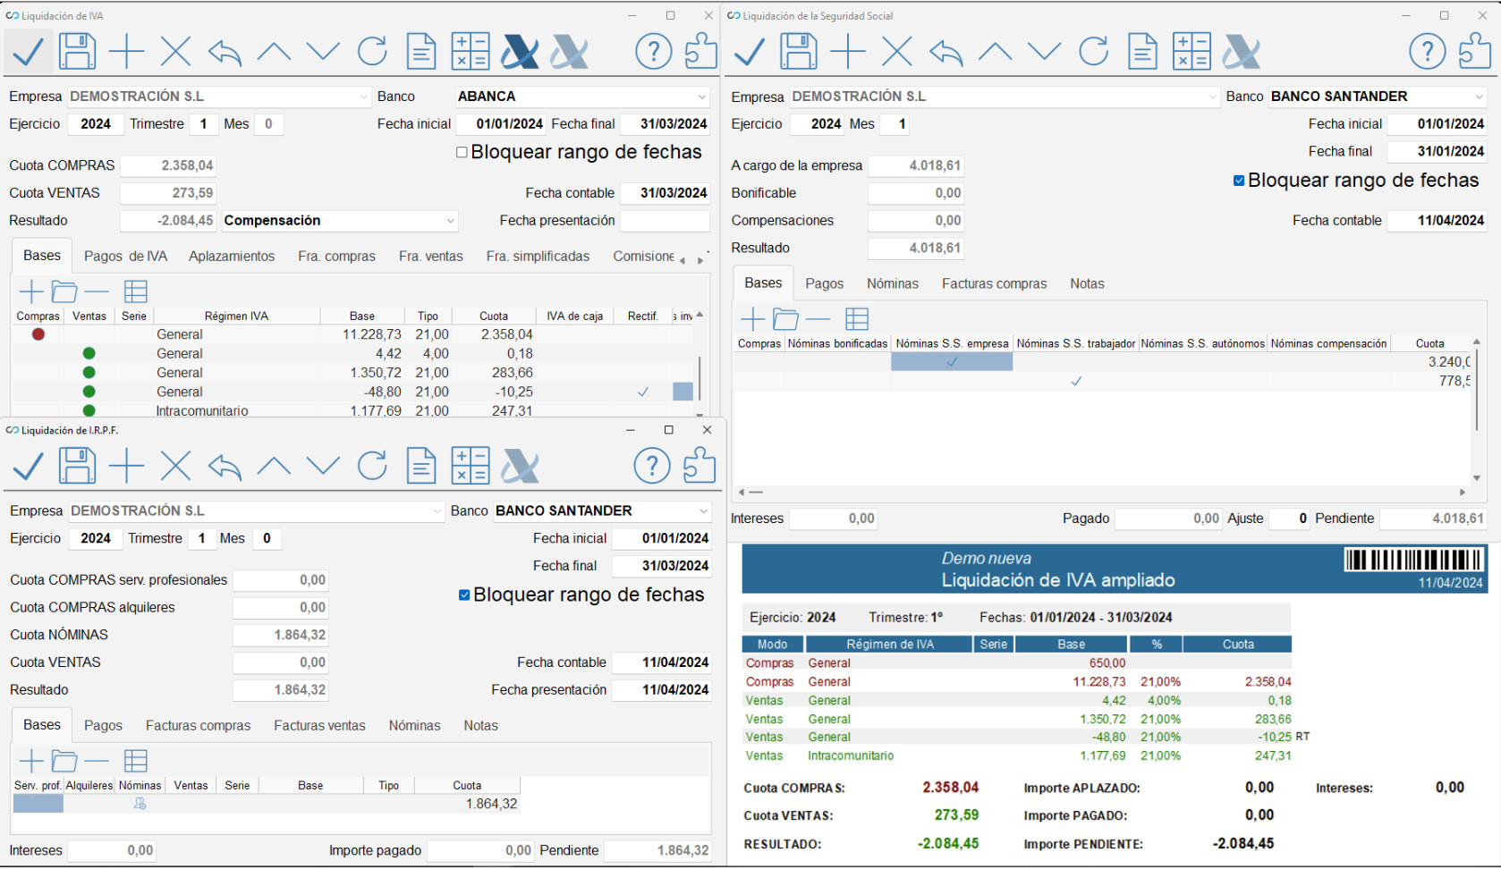Switch to Facturas ventas tab in I.R.P.F.

click(319, 726)
